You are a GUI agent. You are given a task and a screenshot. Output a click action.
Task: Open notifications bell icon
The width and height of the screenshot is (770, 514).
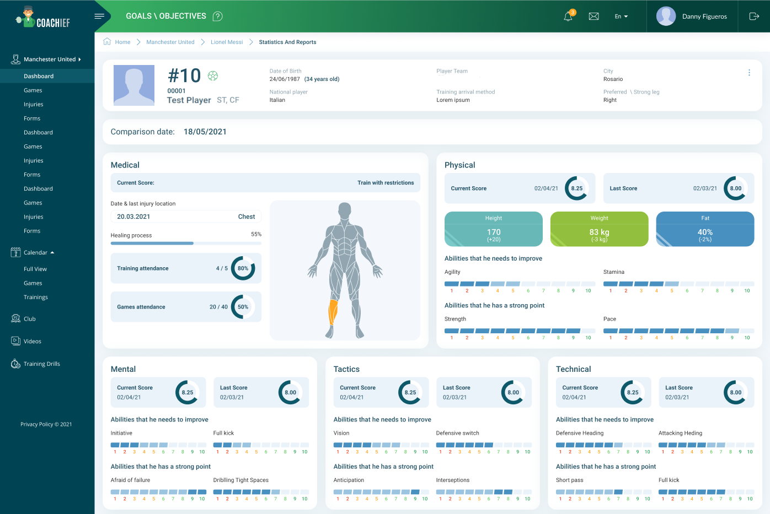tap(568, 17)
